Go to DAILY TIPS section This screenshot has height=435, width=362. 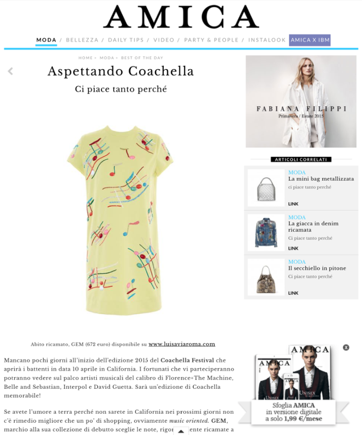click(126, 40)
